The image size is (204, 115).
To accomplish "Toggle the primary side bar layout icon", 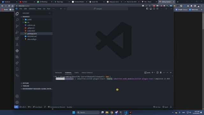I will 147,9.
